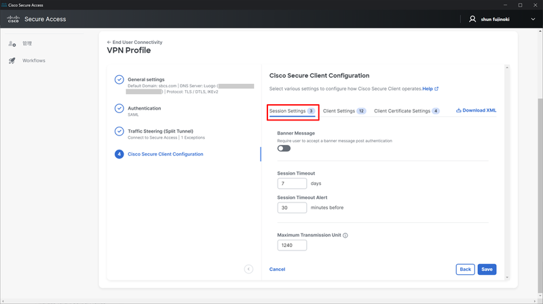
Task: Open Cisco Secure Client Configuration step
Action: point(165,154)
